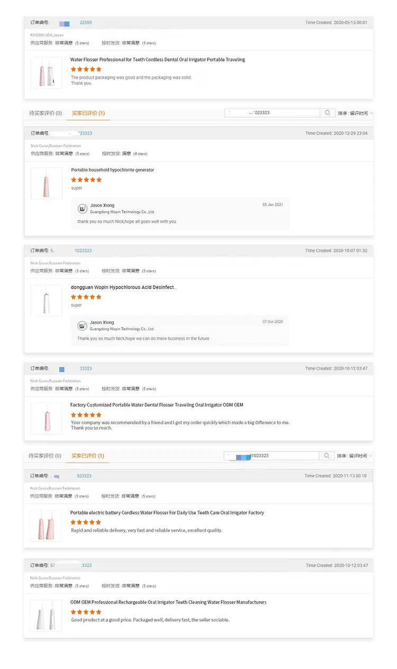Open the Portable household hypochlorite generator title
397x669 pixels.
(113, 170)
